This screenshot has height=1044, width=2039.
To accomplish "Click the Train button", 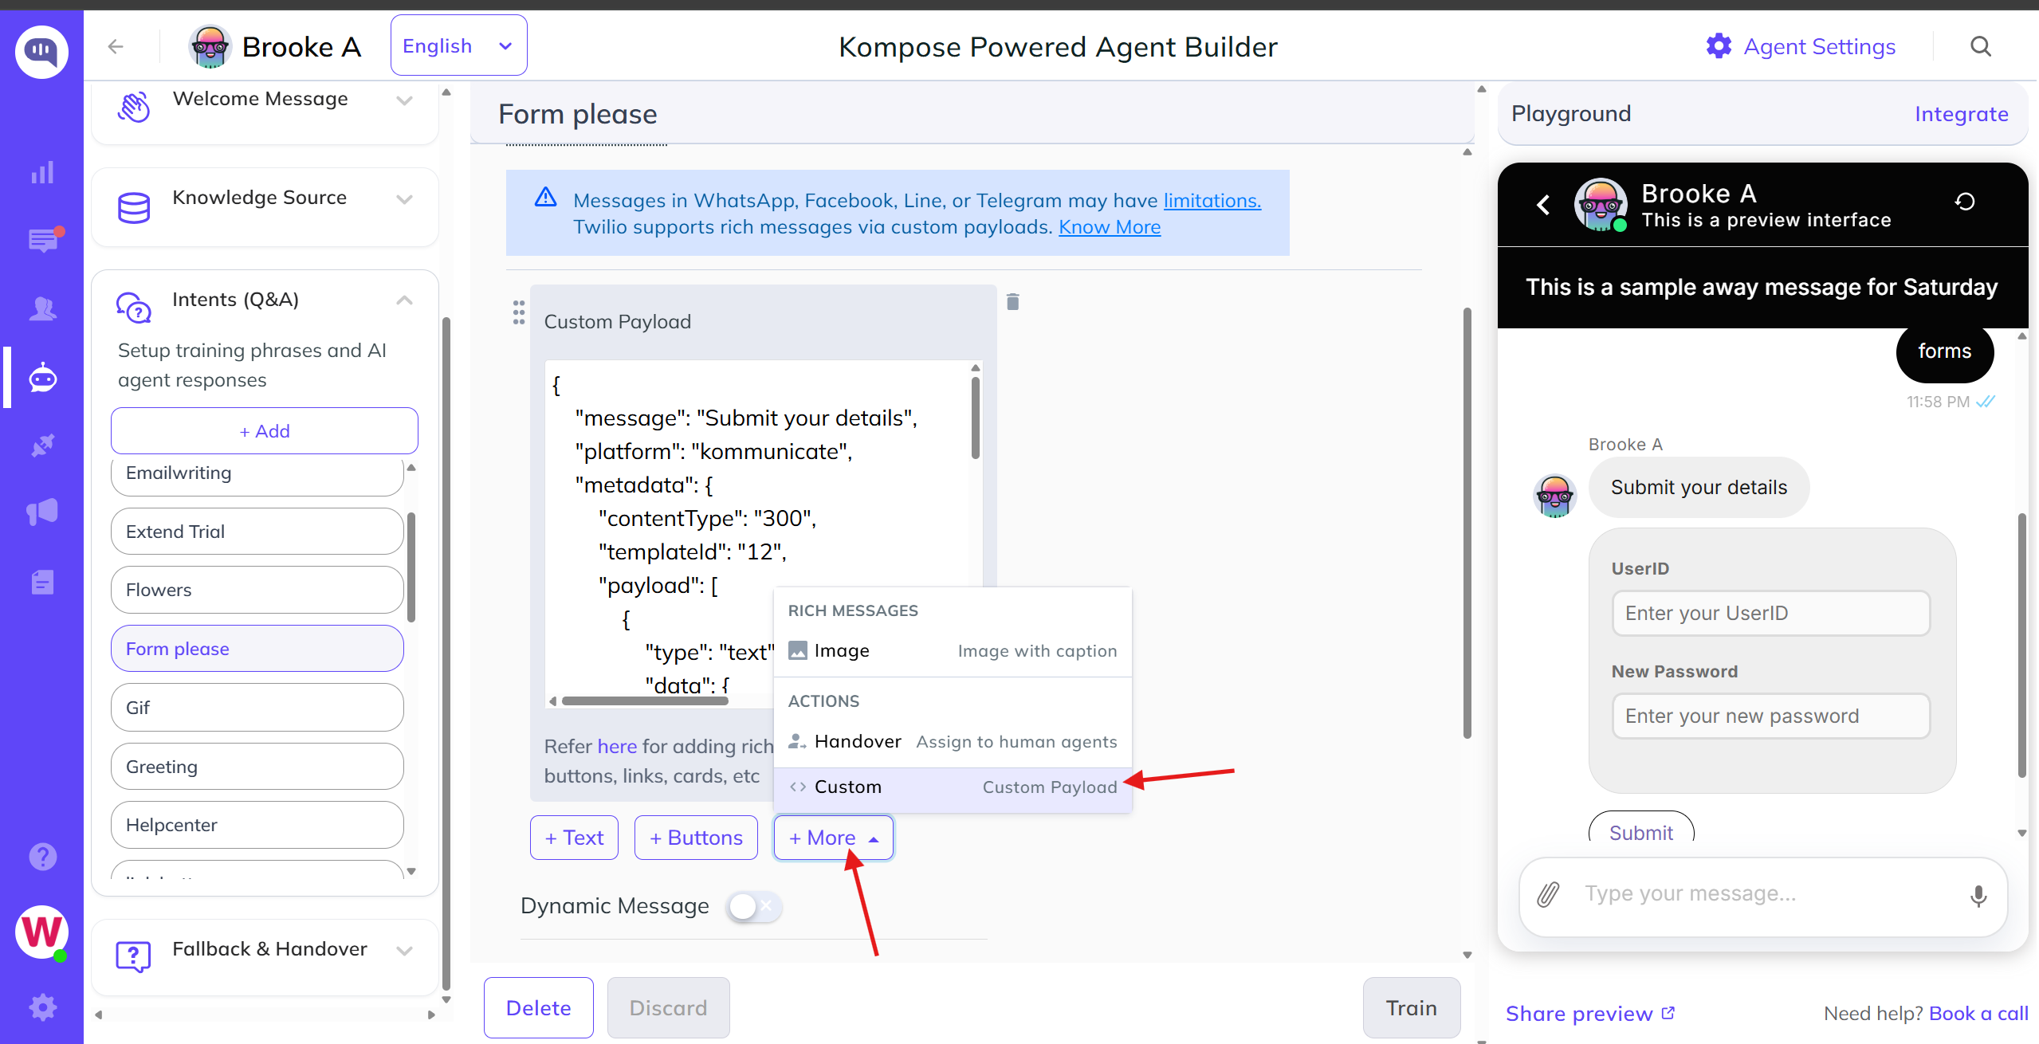I will point(1411,1008).
